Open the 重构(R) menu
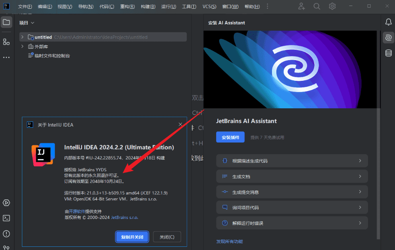The height and width of the screenshot is (250, 395). click(x=127, y=6)
